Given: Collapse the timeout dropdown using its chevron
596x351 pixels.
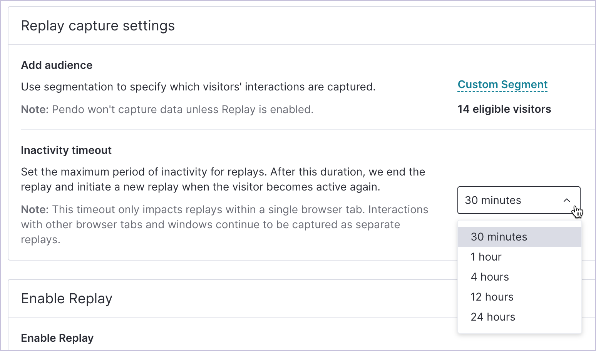Looking at the screenshot, I should point(566,200).
